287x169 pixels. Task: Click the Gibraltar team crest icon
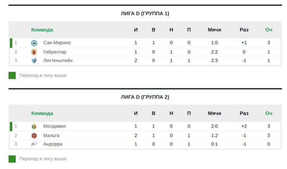pos(34,52)
